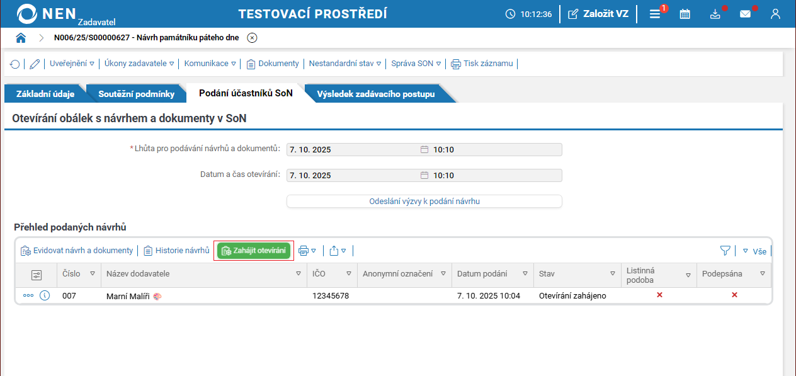Open the calendar icon in header
Screen dimensions: 796x376
point(685,14)
